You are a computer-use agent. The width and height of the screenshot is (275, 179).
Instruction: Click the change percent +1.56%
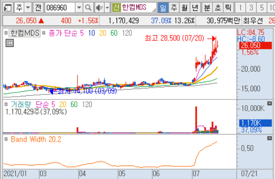point(88,21)
